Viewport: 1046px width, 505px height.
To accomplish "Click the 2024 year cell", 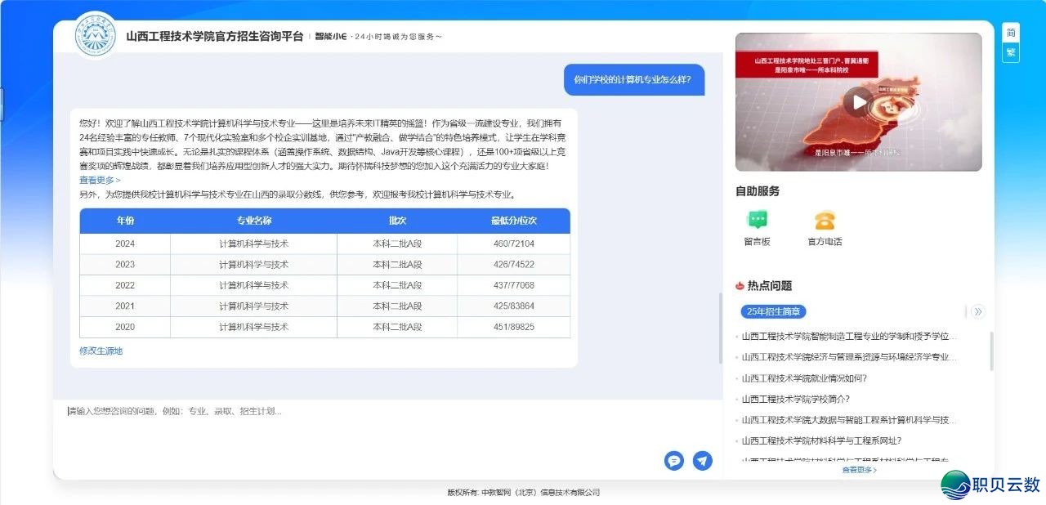I will (125, 244).
